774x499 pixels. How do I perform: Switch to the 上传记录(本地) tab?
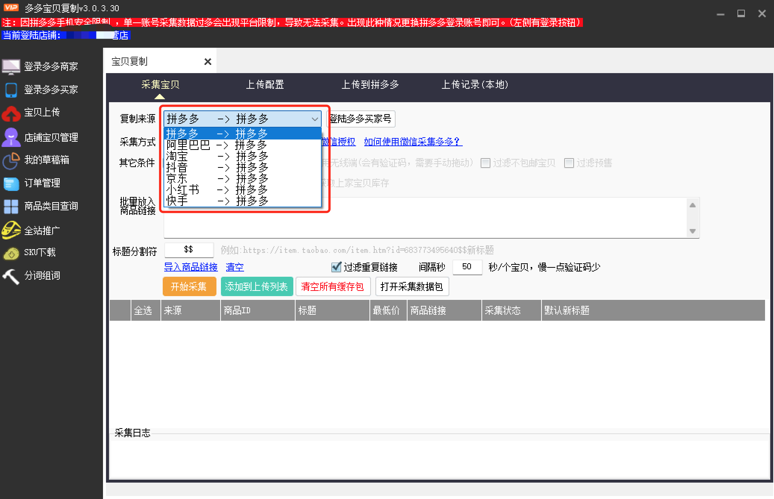point(475,85)
